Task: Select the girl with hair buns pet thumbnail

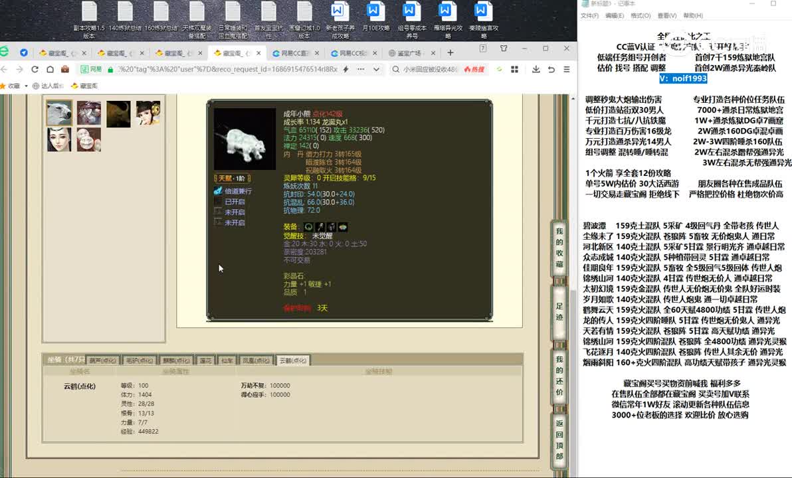Action: click(148, 113)
